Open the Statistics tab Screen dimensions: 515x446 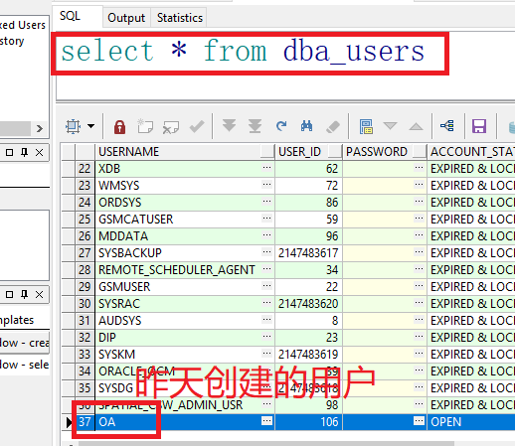click(x=179, y=18)
